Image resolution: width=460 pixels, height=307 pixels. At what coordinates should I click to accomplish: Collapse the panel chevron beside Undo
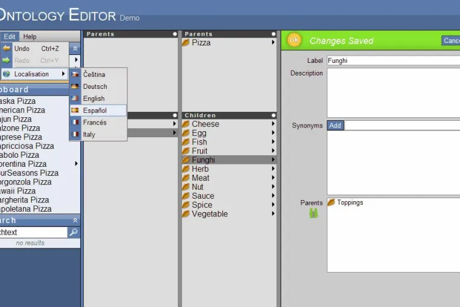point(75,48)
